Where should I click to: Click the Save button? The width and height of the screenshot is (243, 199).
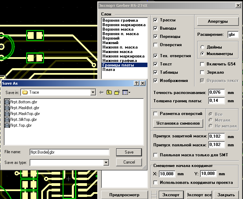click(129, 152)
